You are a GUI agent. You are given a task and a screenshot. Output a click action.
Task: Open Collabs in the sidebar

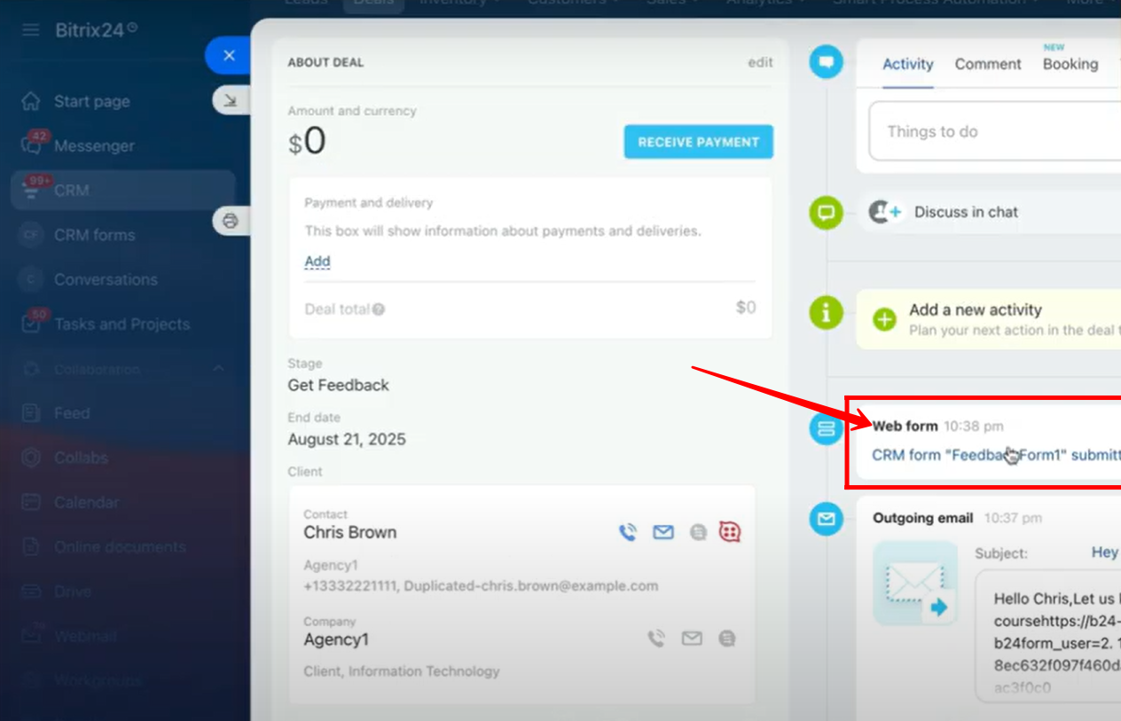click(81, 458)
